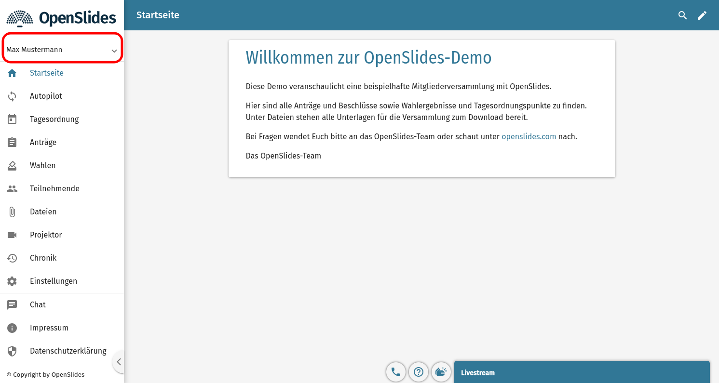
Task: Open Tagesordnung in the sidebar
Action: [62, 119]
